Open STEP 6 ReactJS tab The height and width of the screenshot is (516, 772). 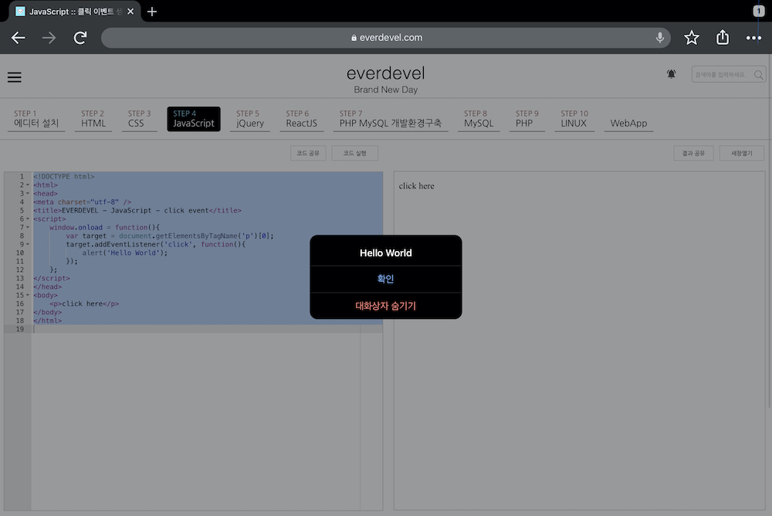[x=301, y=119]
